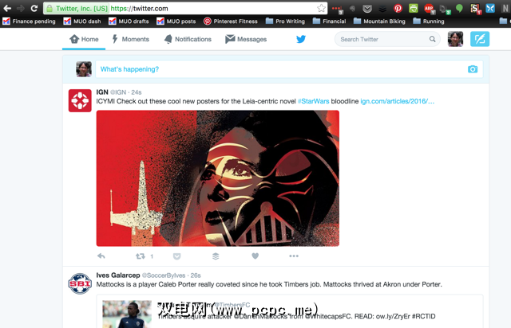Compose a new tweet with the quill button
Screen dimensions: 511x328
pyautogui.click(x=480, y=39)
